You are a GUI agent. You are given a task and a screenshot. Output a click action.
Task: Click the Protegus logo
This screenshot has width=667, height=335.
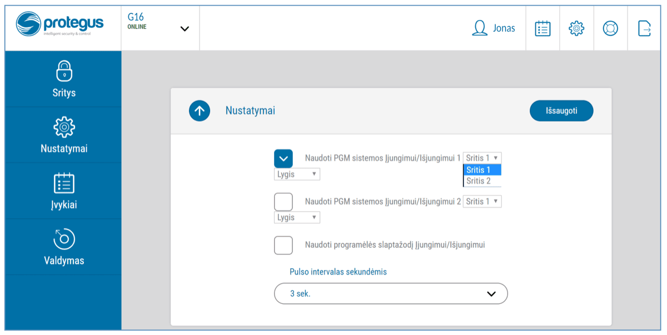pyautogui.click(x=59, y=25)
